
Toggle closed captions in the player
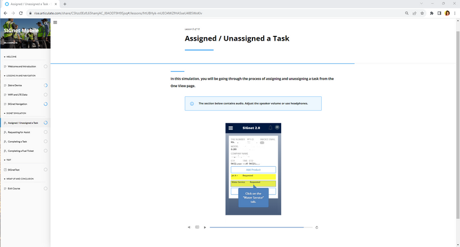click(197, 227)
